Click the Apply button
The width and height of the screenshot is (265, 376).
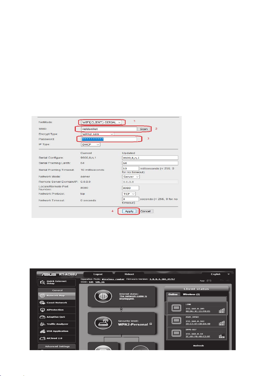(x=129, y=211)
